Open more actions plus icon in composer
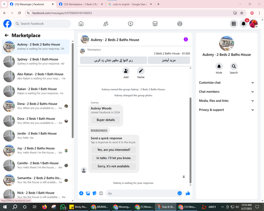The width and height of the screenshot is (264, 211). 81,194
